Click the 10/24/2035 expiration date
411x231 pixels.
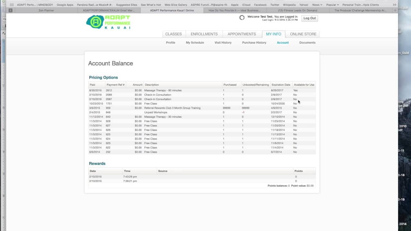click(278, 104)
